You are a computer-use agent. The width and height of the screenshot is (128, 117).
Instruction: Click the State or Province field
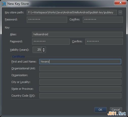80,89
